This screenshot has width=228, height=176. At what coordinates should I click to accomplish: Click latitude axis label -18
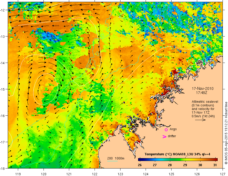click(3, 168)
